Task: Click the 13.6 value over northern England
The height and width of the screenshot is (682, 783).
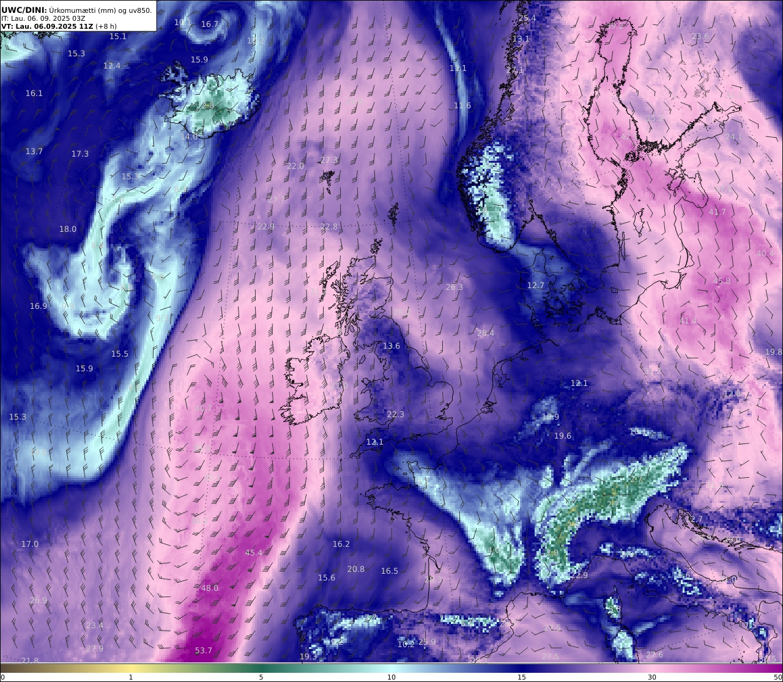Action: pos(391,346)
